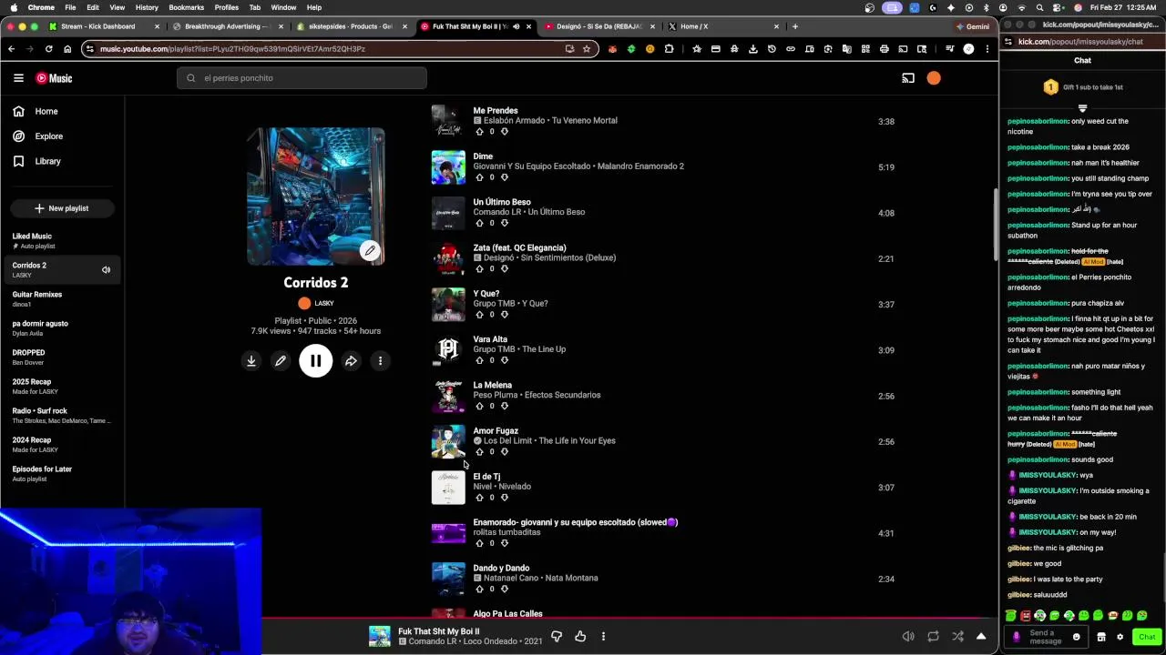Open Kick chat settings gear icon

pyautogui.click(x=1120, y=637)
